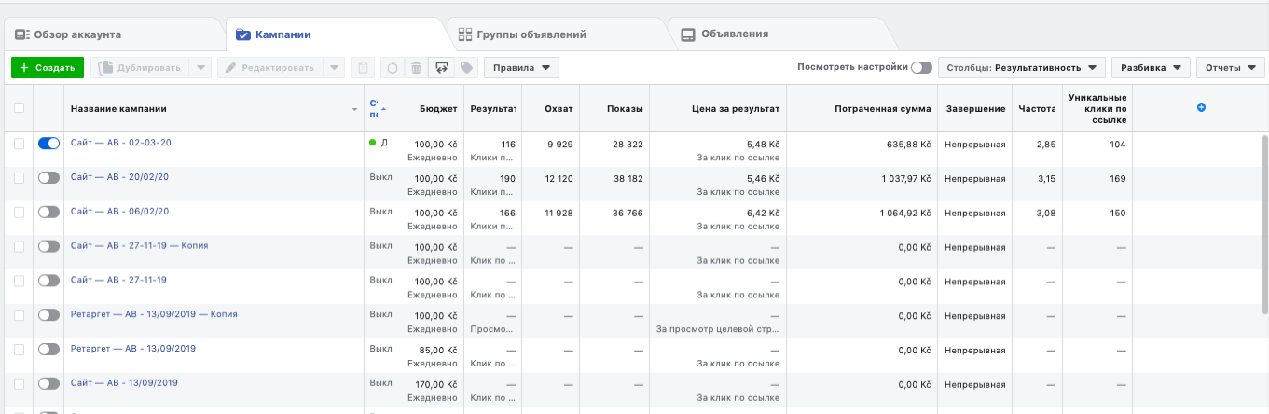Click the import/export arrows icon
Image resolution: width=1269 pixels, height=414 pixels.
pos(441,67)
